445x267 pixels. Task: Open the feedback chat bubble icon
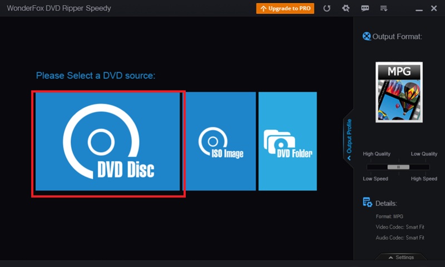pyautogui.click(x=365, y=8)
